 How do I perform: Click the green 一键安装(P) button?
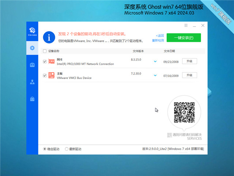tap(184, 37)
